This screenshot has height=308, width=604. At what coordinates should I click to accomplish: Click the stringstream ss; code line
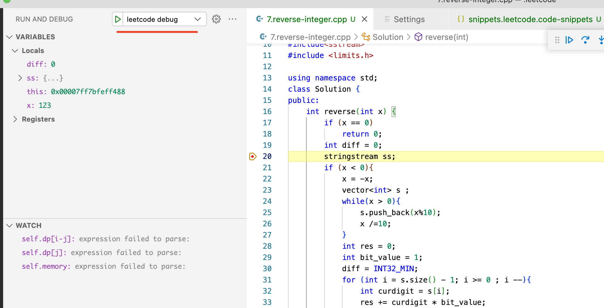pos(360,156)
